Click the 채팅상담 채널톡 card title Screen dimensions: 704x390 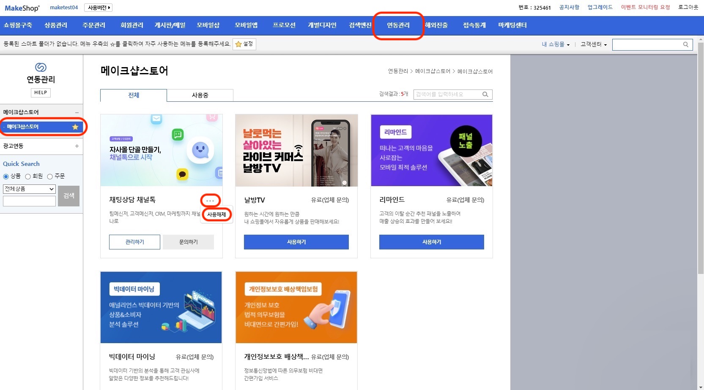pyautogui.click(x=132, y=200)
